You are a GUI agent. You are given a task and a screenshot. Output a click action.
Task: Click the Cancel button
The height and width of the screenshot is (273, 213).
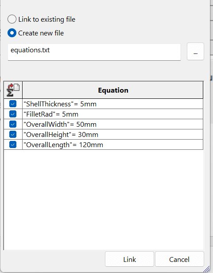179,259
